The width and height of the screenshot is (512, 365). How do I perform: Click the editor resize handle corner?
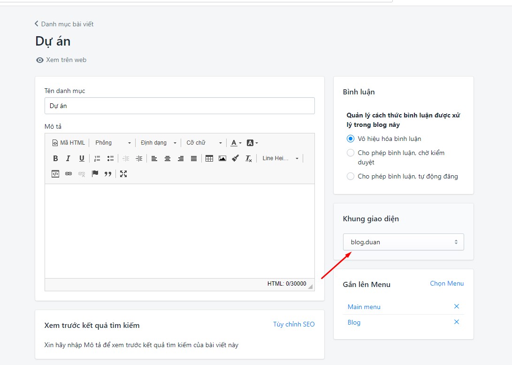[x=310, y=287]
